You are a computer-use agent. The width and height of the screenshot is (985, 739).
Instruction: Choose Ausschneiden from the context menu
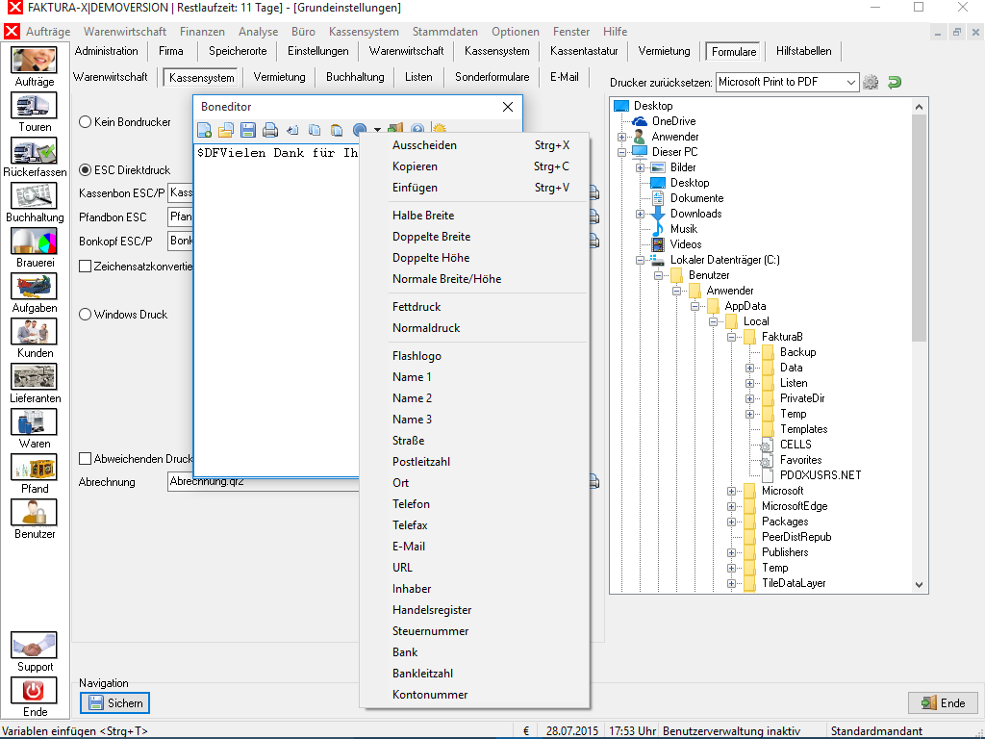474,145
